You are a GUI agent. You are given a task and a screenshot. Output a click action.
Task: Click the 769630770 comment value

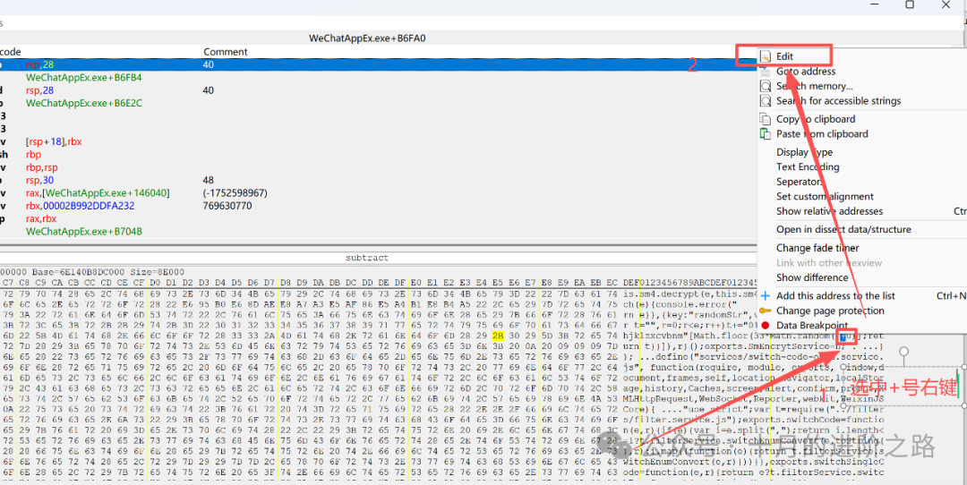[227, 206]
